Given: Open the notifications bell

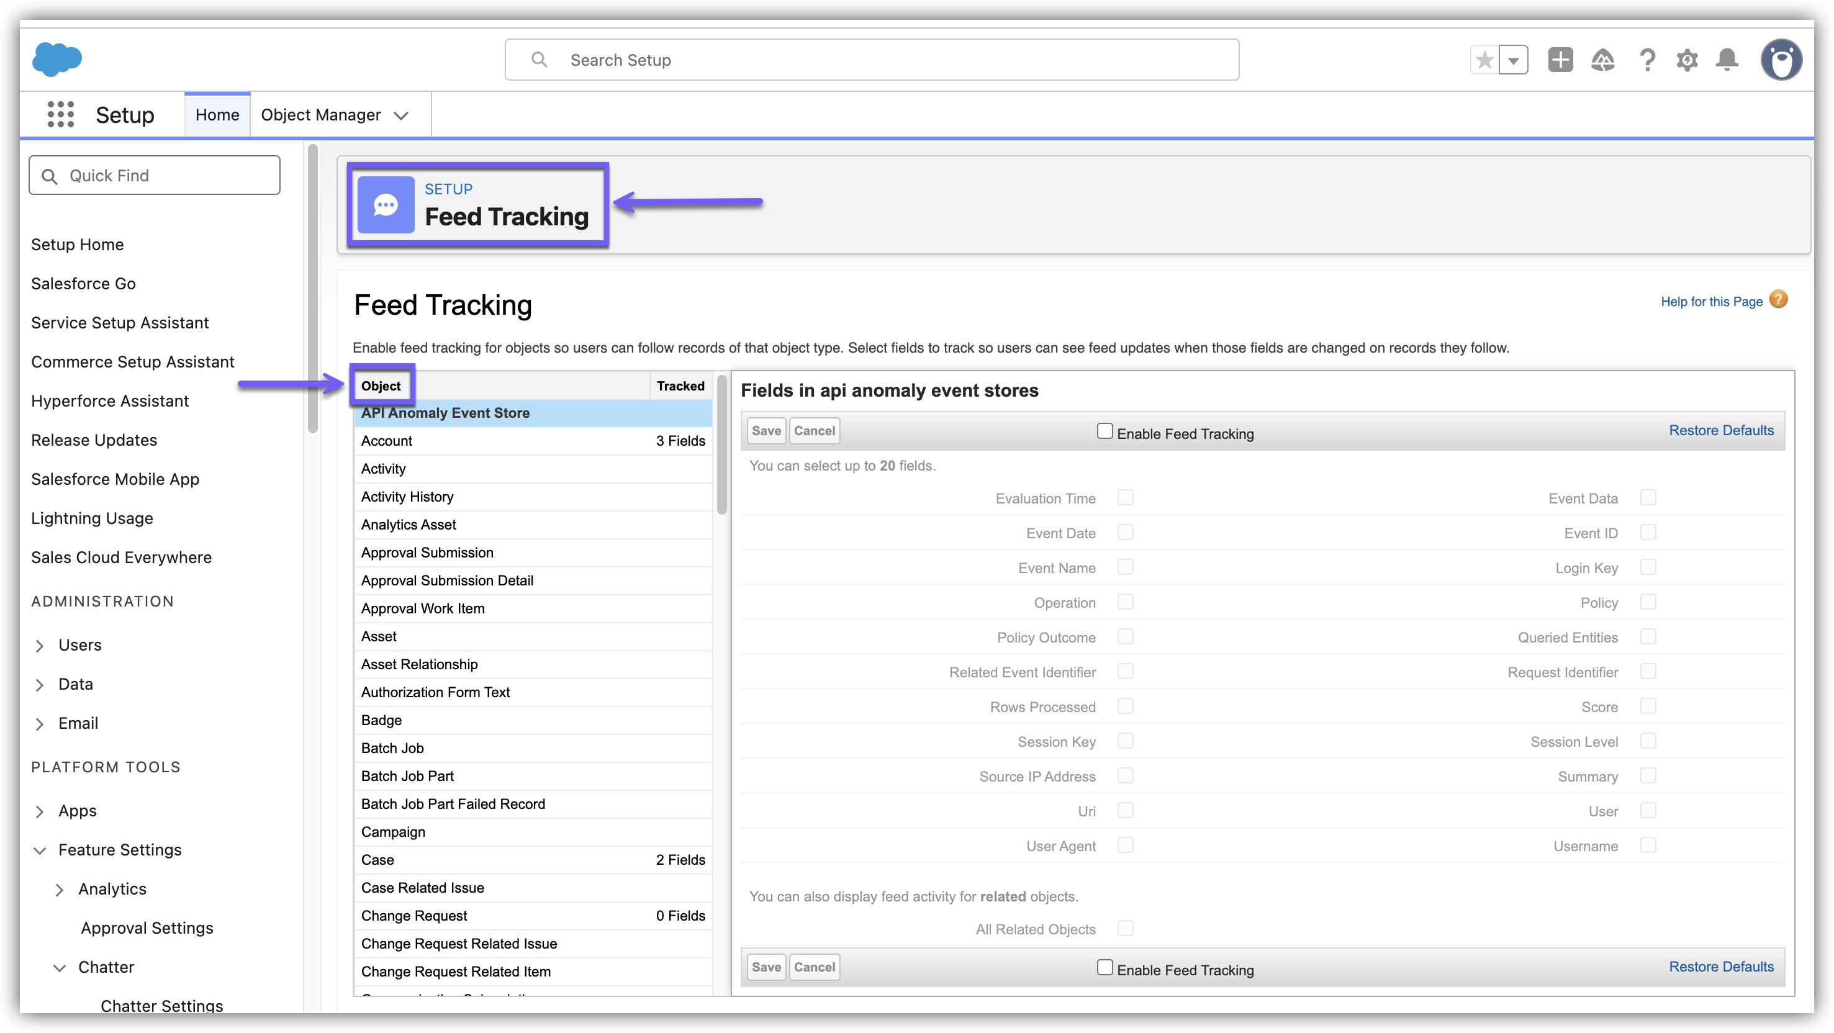Looking at the screenshot, I should tap(1727, 60).
